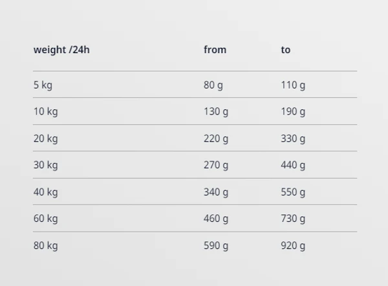Click the 440 g cell
This screenshot has height=286, width=388.
click(293, 165)
